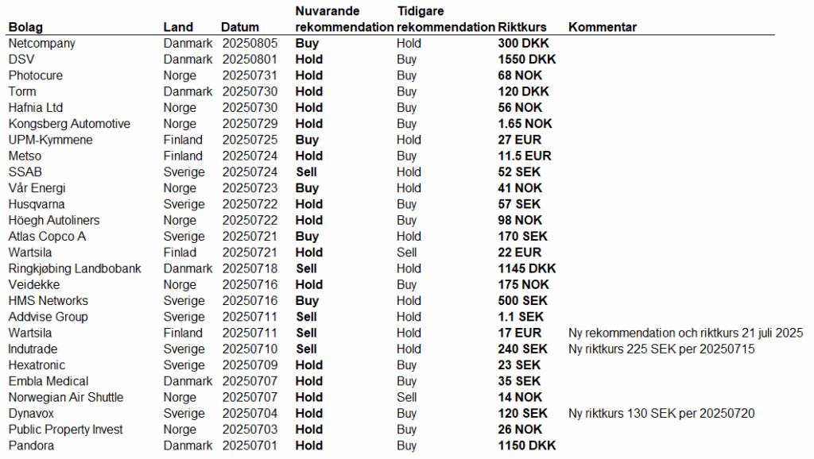Select the Norwegian Air Shuttle cell
Viewport: 814px width, 459px height.
tap(66, 397)
